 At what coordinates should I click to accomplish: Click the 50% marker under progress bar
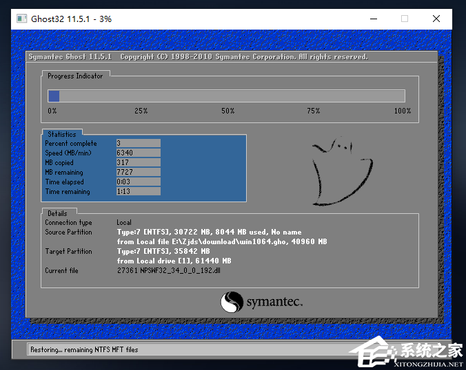(x=227, y=111)
